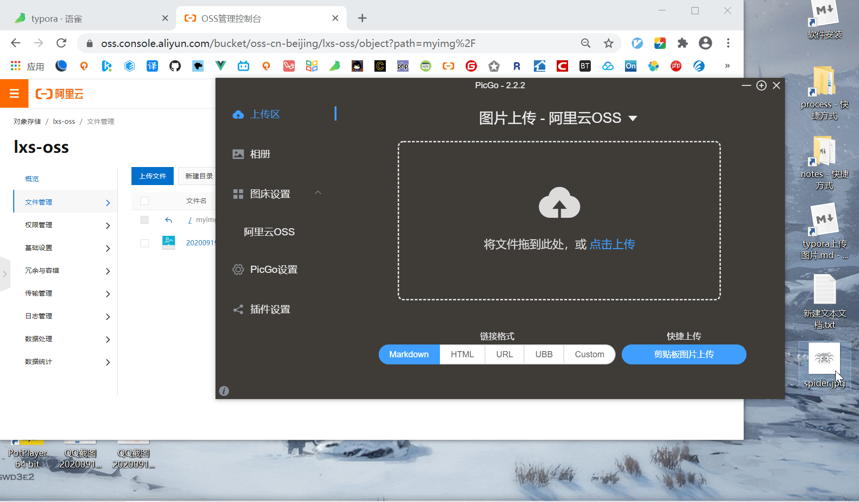Choose URL link format
This screenshot has width=859, height=502.
coord(504,354)
